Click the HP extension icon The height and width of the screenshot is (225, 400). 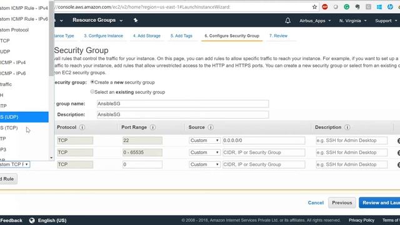point(390,7)
